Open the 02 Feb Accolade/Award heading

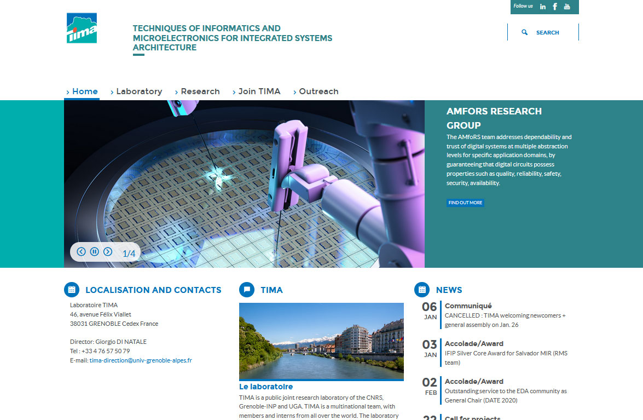click(474, 382)
